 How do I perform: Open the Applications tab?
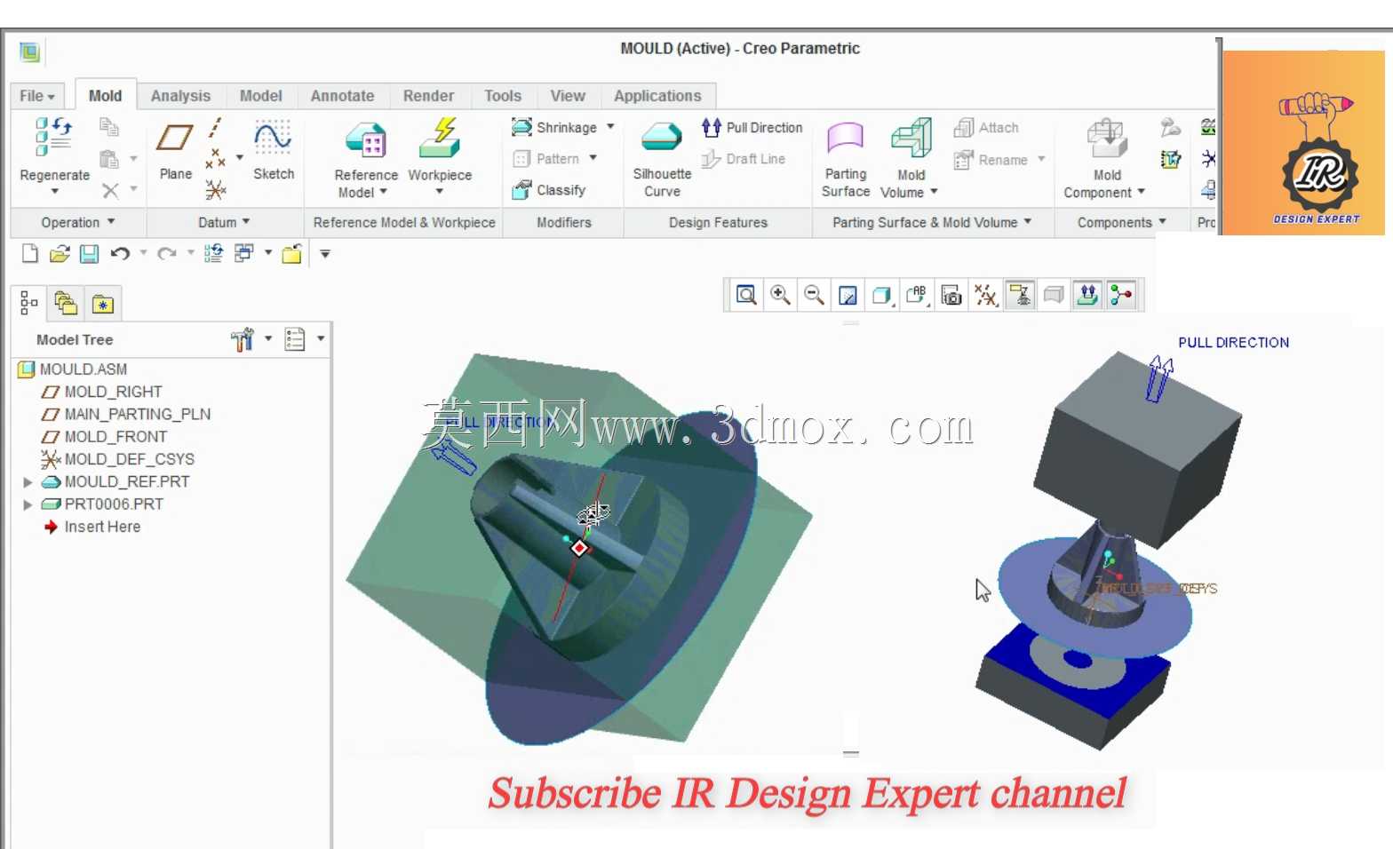point(657,96)
